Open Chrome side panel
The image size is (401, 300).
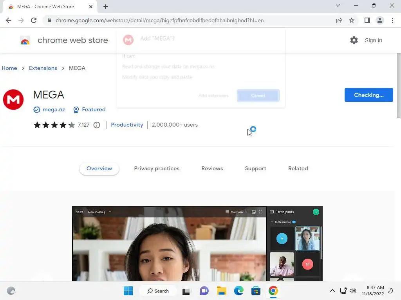click(367, 20)
